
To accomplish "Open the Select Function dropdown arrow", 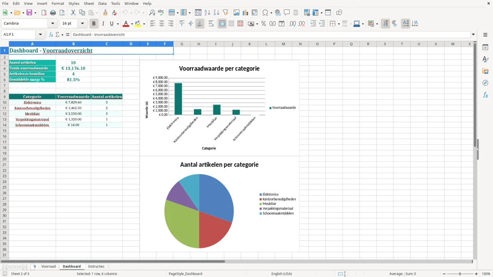I will 62,34.
